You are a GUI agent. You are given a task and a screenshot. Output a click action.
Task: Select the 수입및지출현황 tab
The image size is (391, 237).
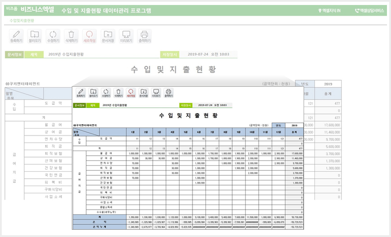coord(22,21)
